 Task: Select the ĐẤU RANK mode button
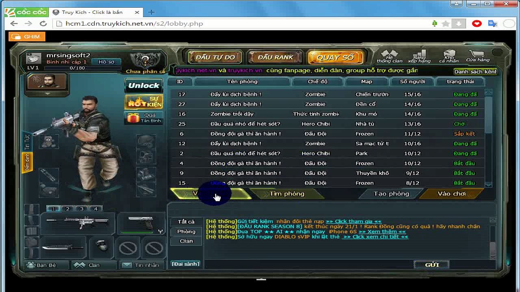click(275, 57)
